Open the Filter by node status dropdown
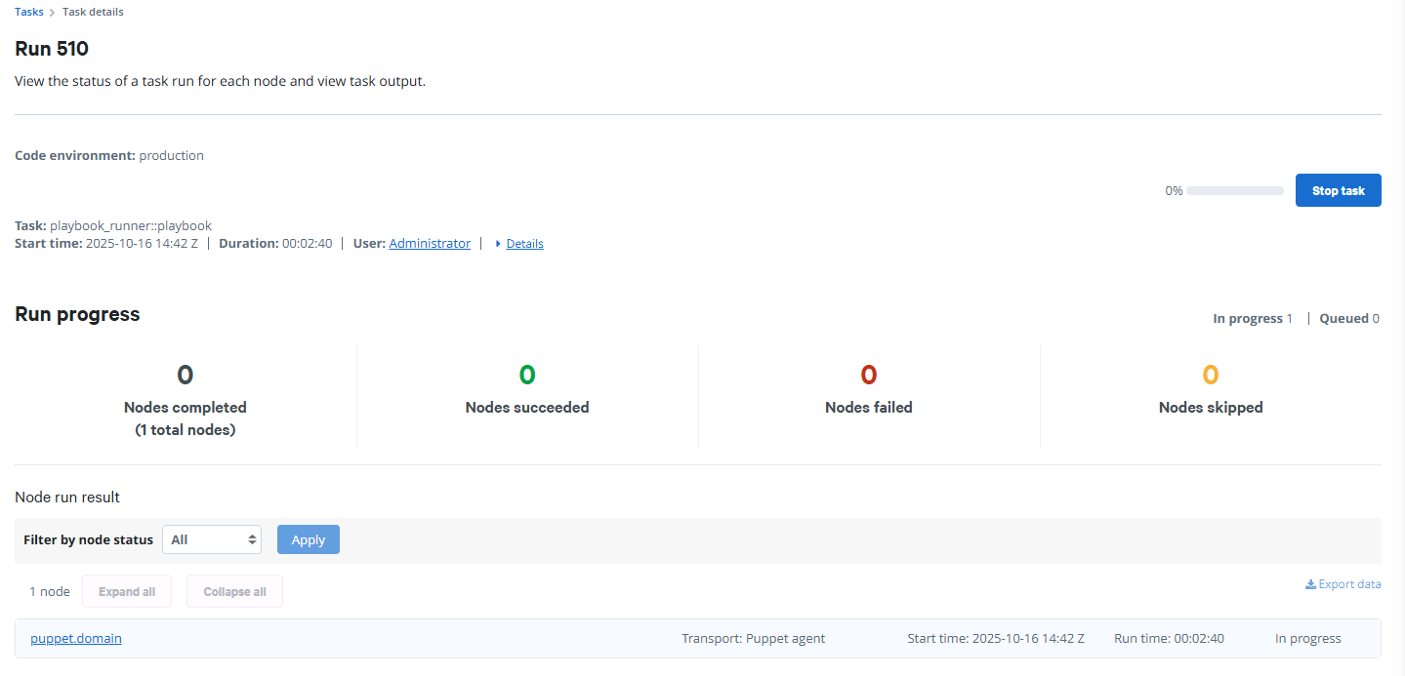Viewport: 1405px width, 676px height. [x=211, y=538]
